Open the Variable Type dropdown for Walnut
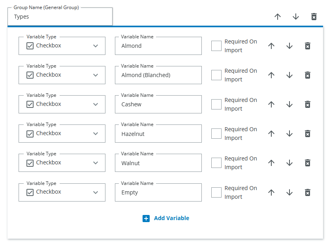The height and width of the screenshot is (245, 327). [95, 163]
